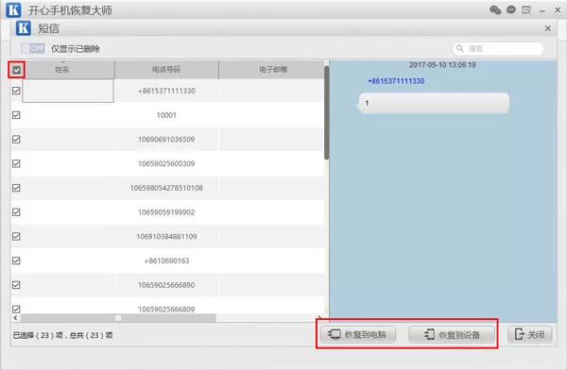Click the selected items count status text

(62, 335)
